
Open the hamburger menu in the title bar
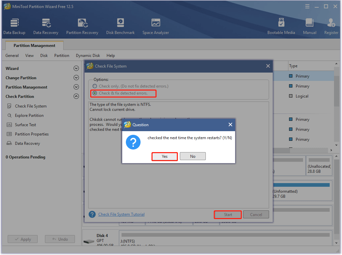[307, 7]
